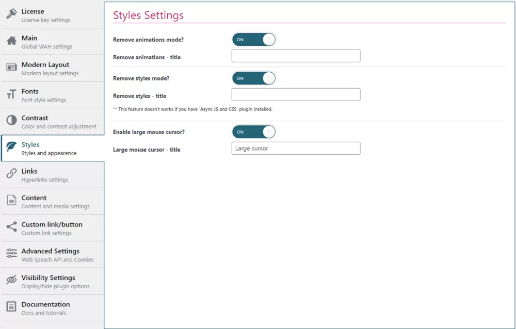Edit the Large mouse cursor title text

(296, 148)
